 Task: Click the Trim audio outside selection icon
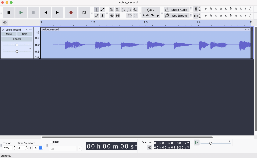(112, 16)
